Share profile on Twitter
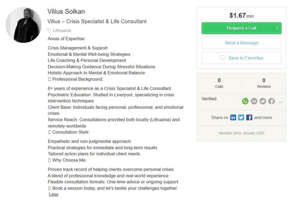The image size is (292, 207). click(x=241, y=118)
